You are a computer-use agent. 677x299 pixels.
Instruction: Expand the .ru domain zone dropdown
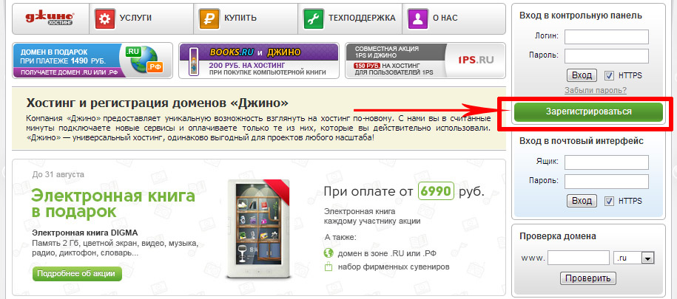(647, 258)
